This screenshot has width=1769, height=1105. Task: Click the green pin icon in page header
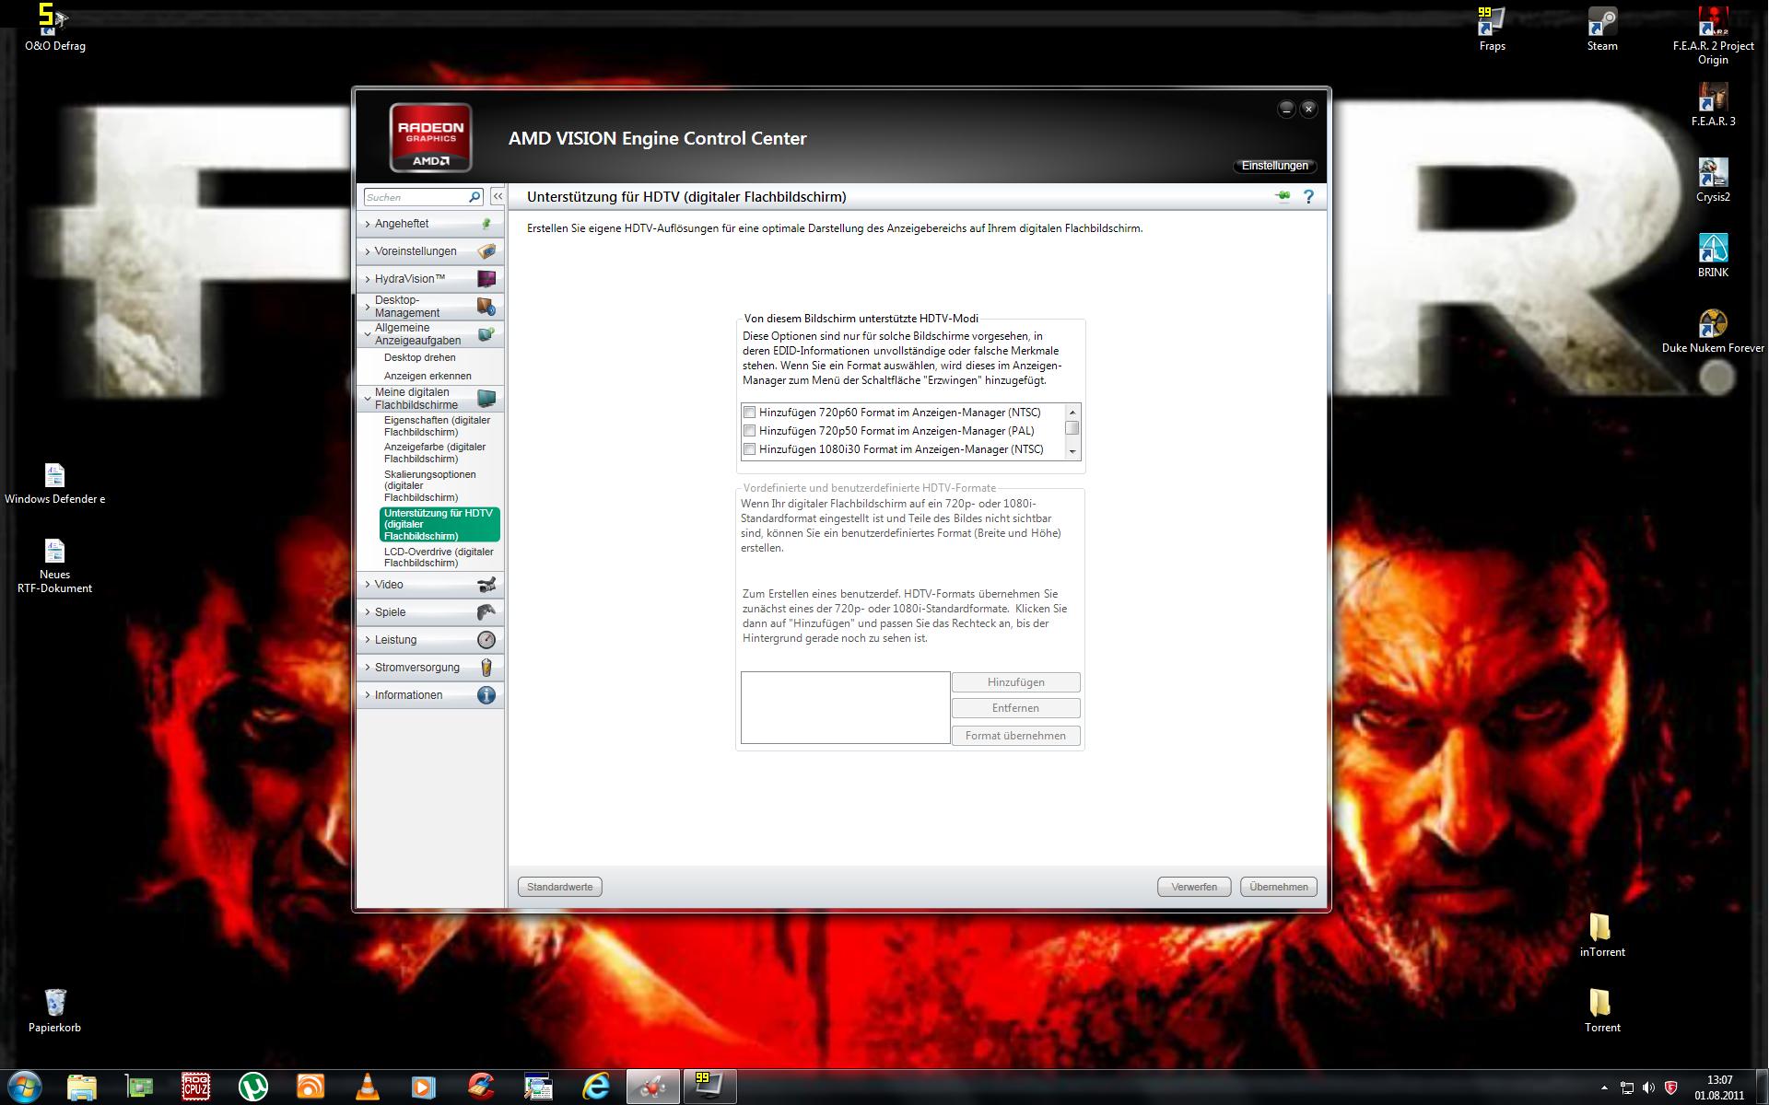1283,196
